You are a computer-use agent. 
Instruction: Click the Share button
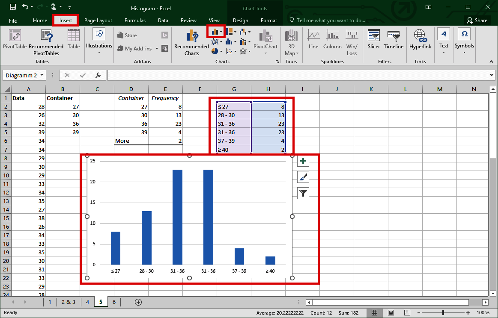(x=477, y=20)
